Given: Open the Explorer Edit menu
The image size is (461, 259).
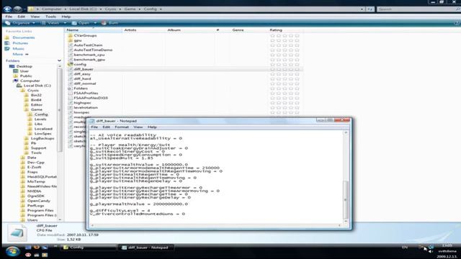Looking at the screenshot, I should click(21, 17).
